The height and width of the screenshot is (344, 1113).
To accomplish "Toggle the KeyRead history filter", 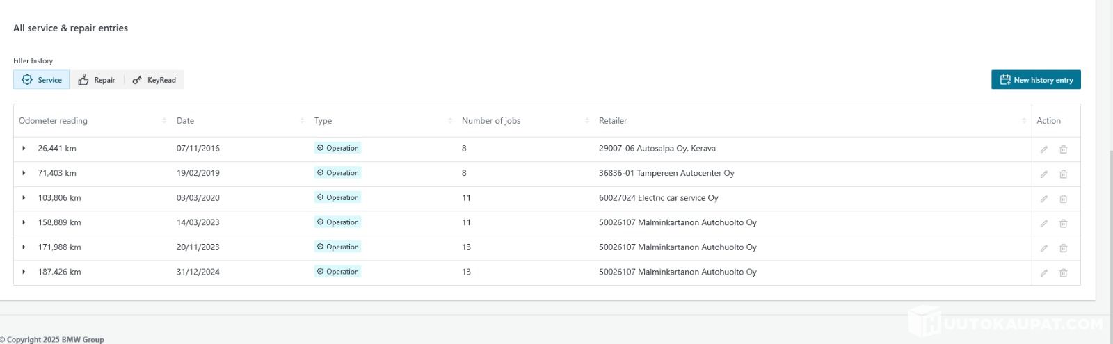I will [x=154, y=80].
